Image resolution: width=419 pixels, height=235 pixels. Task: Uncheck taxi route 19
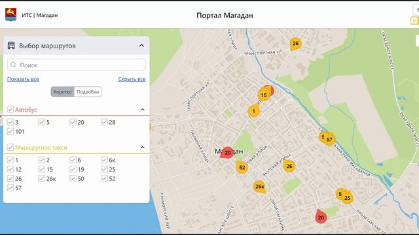click(x=73, y=169)
